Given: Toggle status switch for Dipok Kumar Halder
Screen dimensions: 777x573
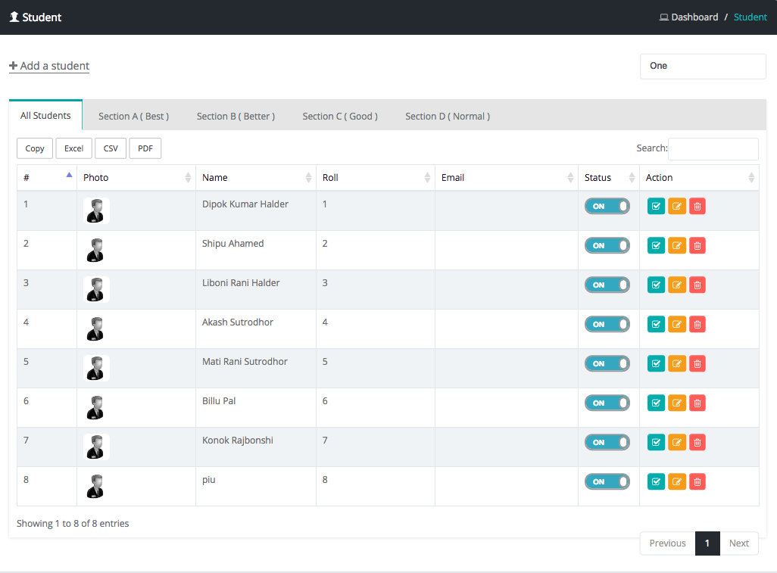Looking at the screenshot, I should (x=607, y=206).
